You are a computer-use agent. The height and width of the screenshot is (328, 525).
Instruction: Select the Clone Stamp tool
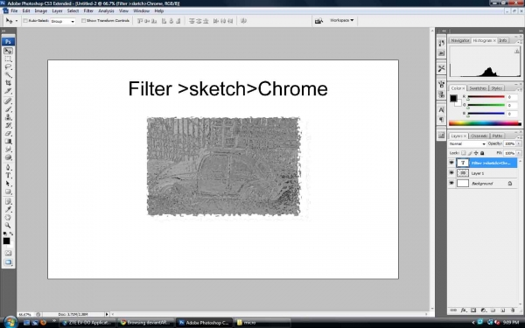(8, 117)
